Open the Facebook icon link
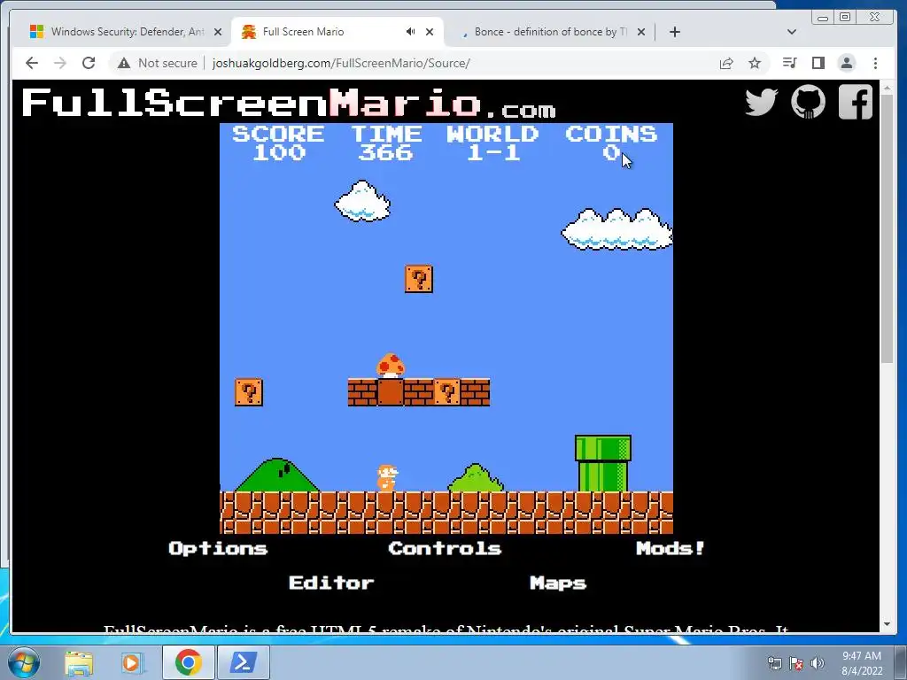Image resolution: width=907 pixels, height=680 pixels. [x=856, y=103]
